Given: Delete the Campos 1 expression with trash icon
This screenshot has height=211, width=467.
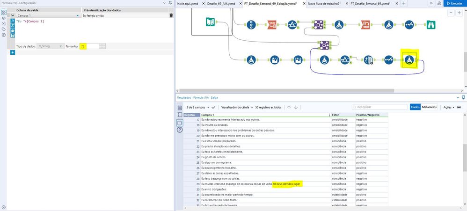Looking at the screenshot, I should click(x=171, y=15).
